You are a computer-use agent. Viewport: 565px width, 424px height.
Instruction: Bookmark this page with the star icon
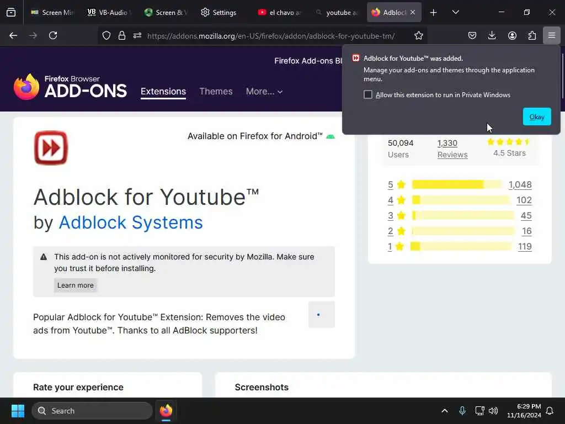[x=418, y=35]
